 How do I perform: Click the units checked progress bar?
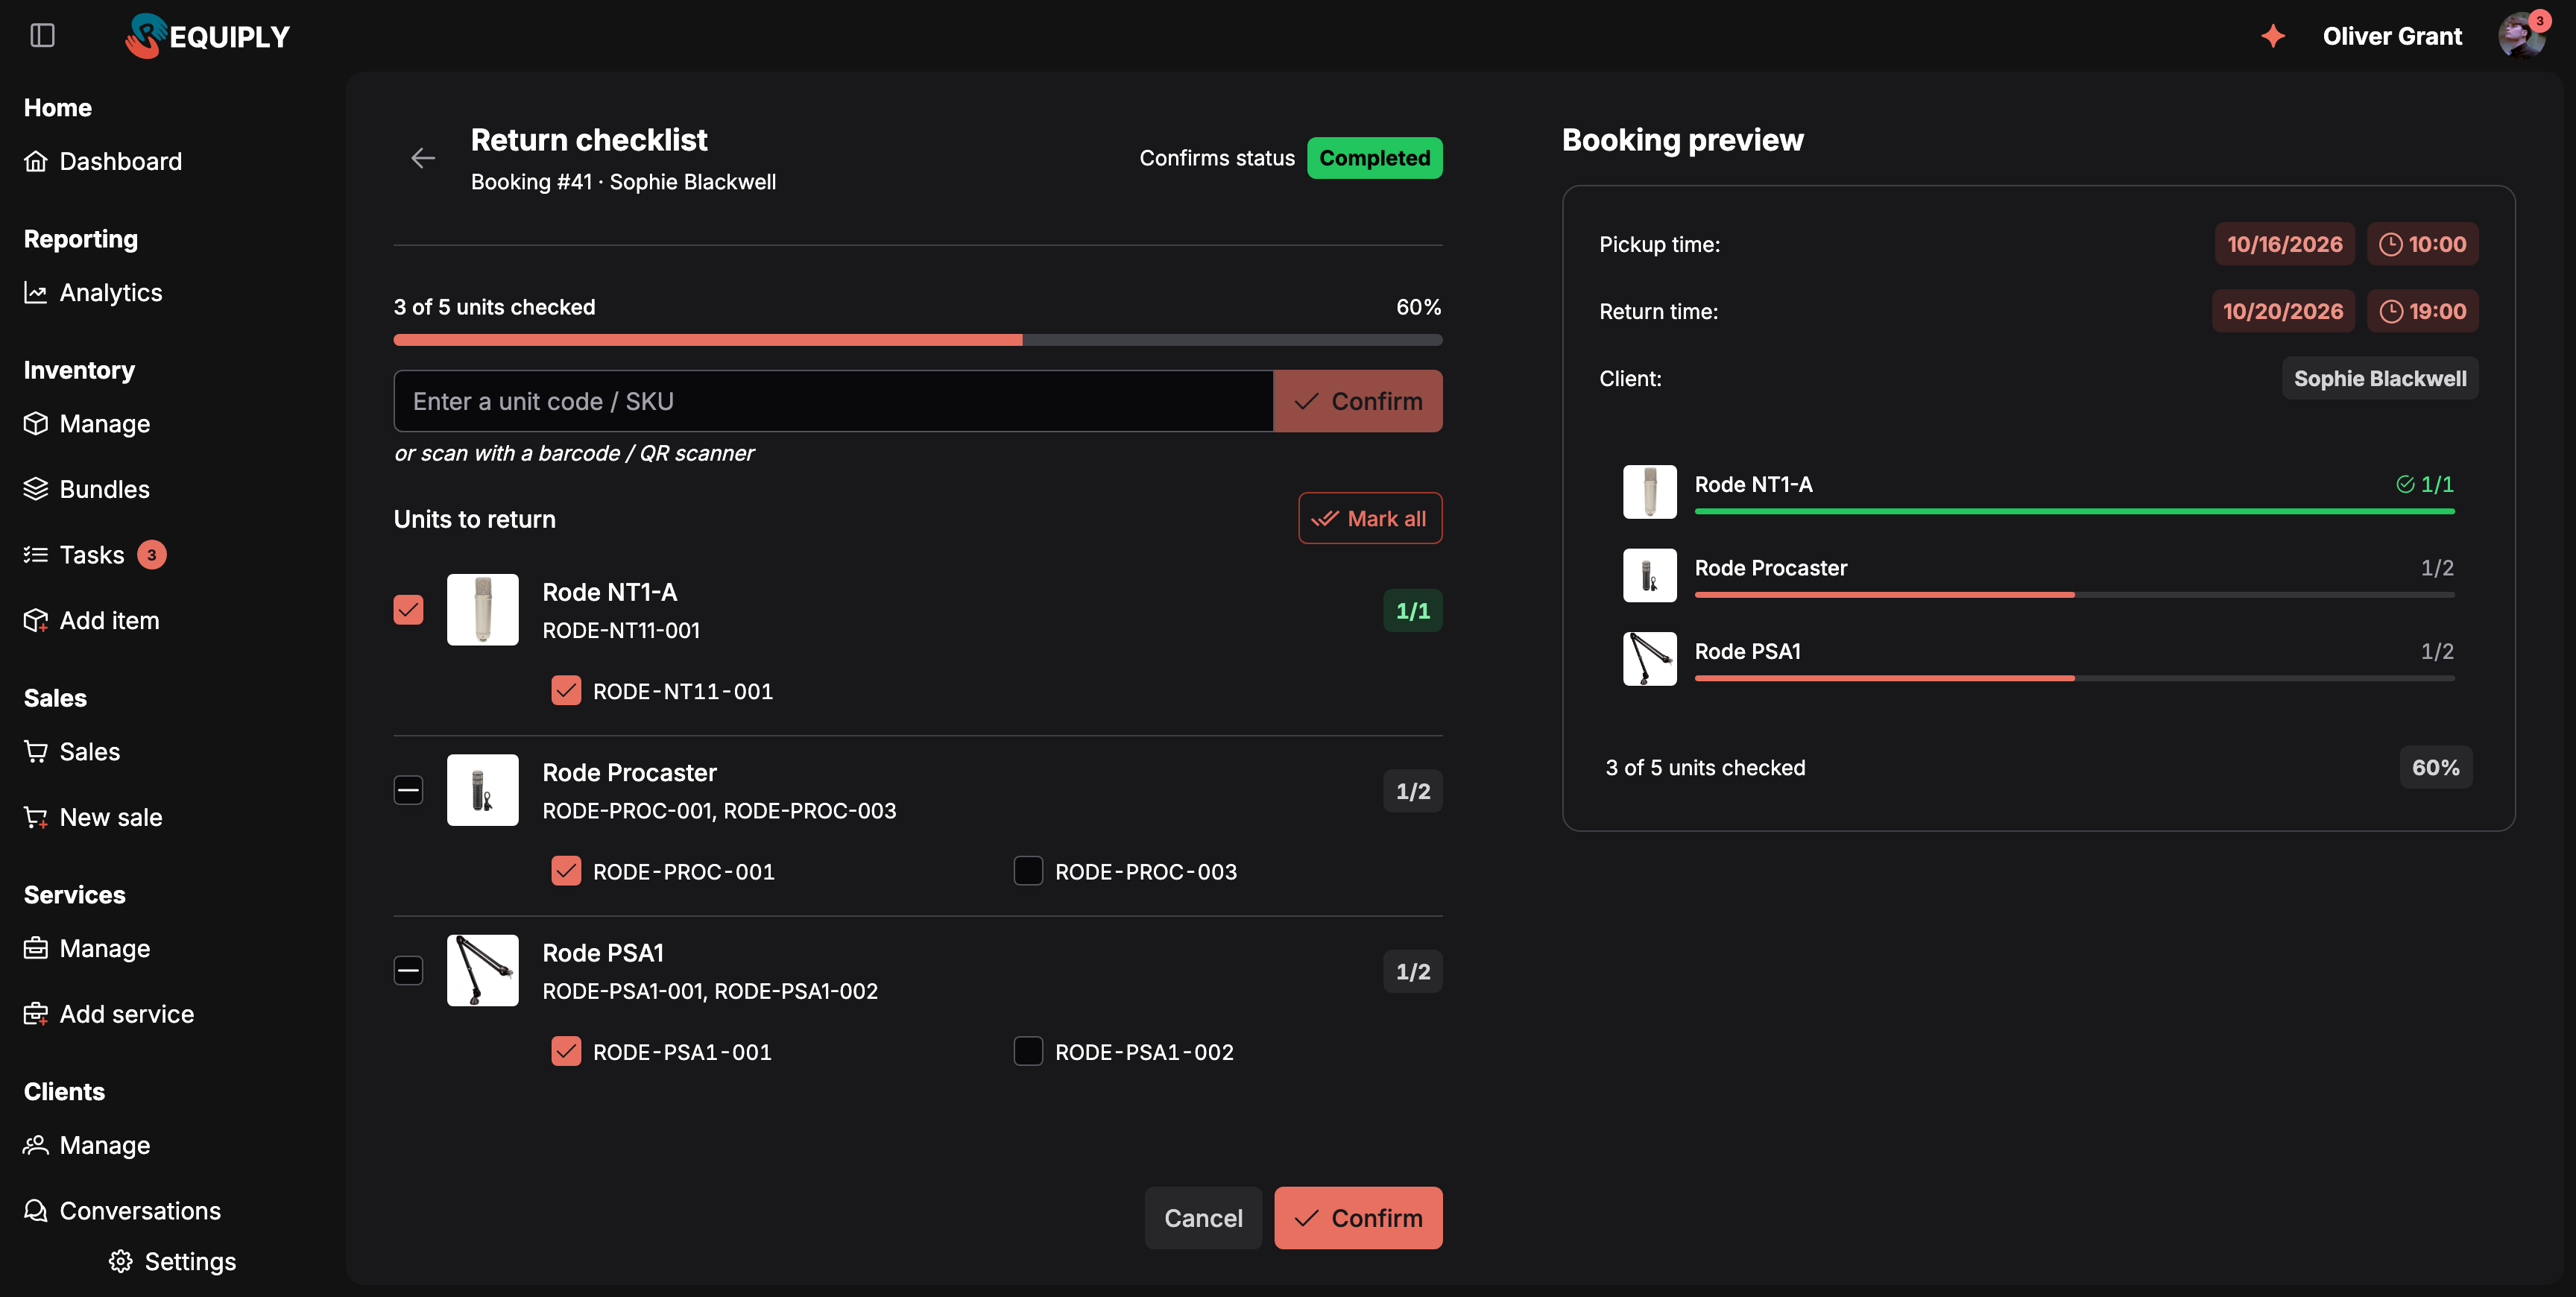918,340
